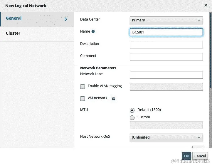The height and width of the screenshot is (165, 212).
Task: Click the custom MTU value field
Action: pos(166,125)
